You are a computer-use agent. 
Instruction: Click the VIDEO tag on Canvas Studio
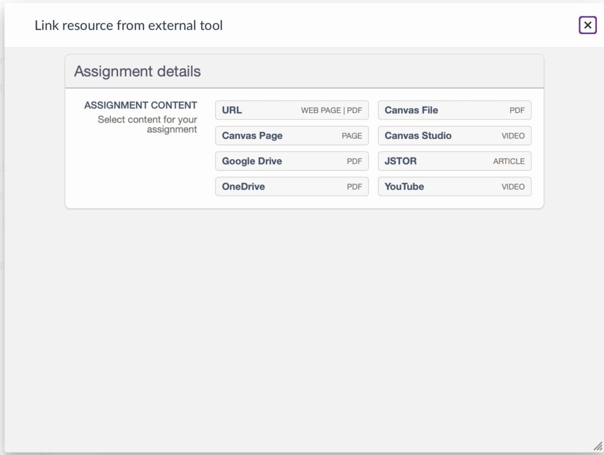point(513,136)
